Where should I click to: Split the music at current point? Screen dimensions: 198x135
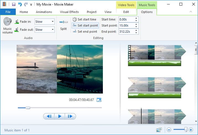63,24
